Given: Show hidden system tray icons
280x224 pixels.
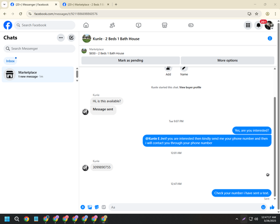Looking at the screenshot, I should tap(237, 219).
